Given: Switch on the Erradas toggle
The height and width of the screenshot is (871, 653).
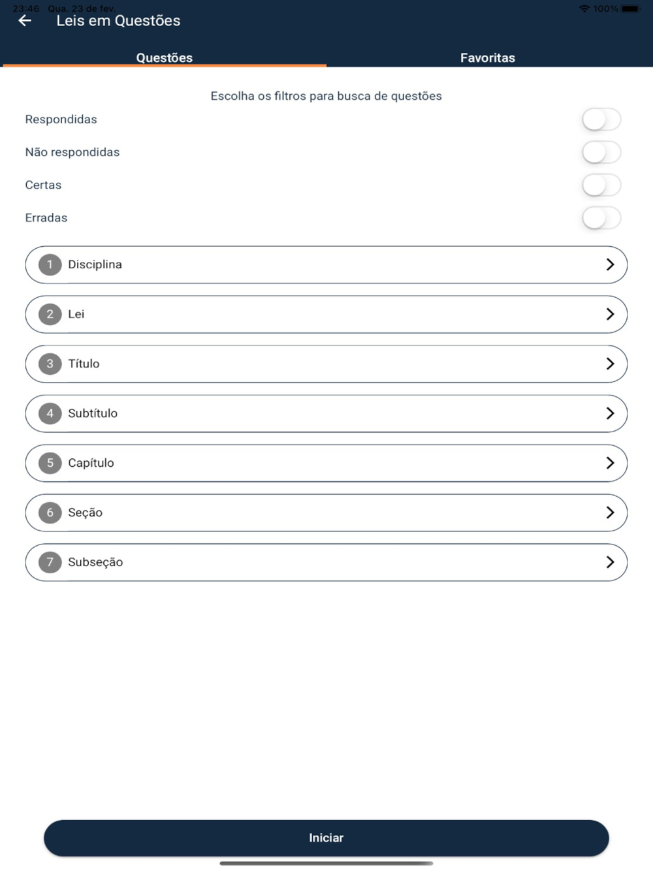Looking at the screenshot, I should tap(601, 217).
